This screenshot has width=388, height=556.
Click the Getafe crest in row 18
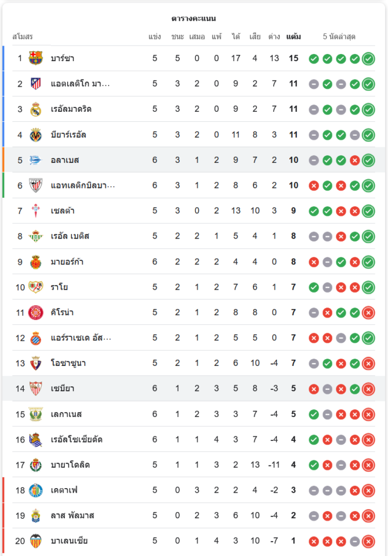tap(36, 490)
